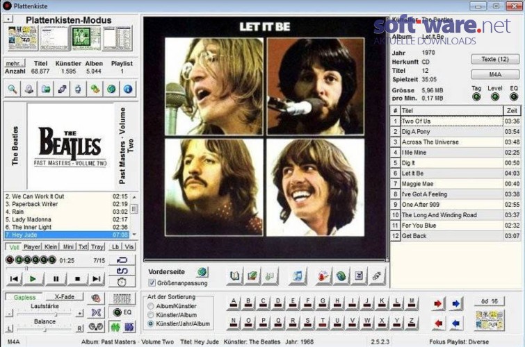
Task: Click the globe icon in left toolbar
Action: 111,90
